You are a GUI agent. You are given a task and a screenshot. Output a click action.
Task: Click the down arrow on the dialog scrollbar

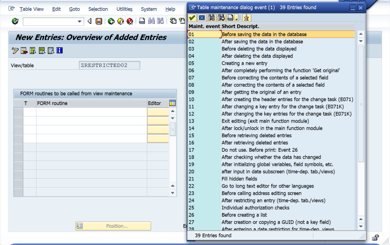(361, 41)
